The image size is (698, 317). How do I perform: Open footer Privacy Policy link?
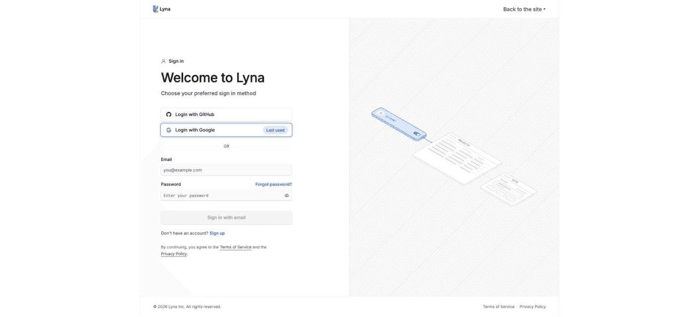[x=533, y=307]
